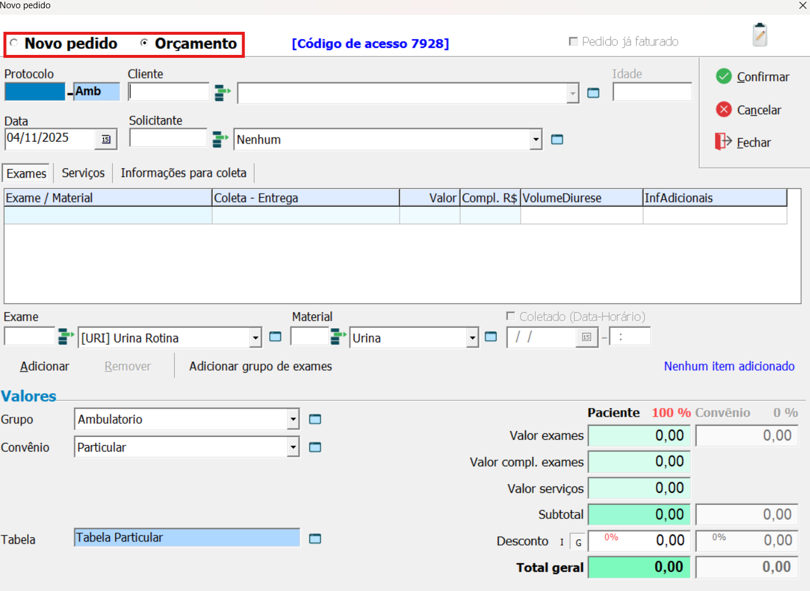Screen dimensions: 810x591
Task: Click into the Cliente code input field
Action: pos(169,92)
